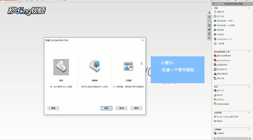
Task: Click task pane scrollbar left arrow
Action: [x=215, y=138]
